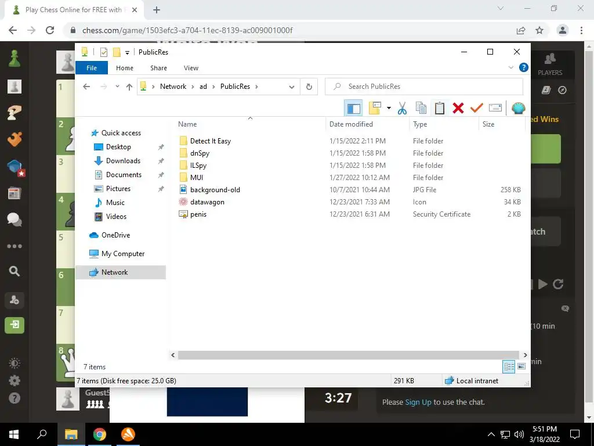This screenshot has height=446, width=594.
Task: Sort by Type column header
Action: pos(420,124)
